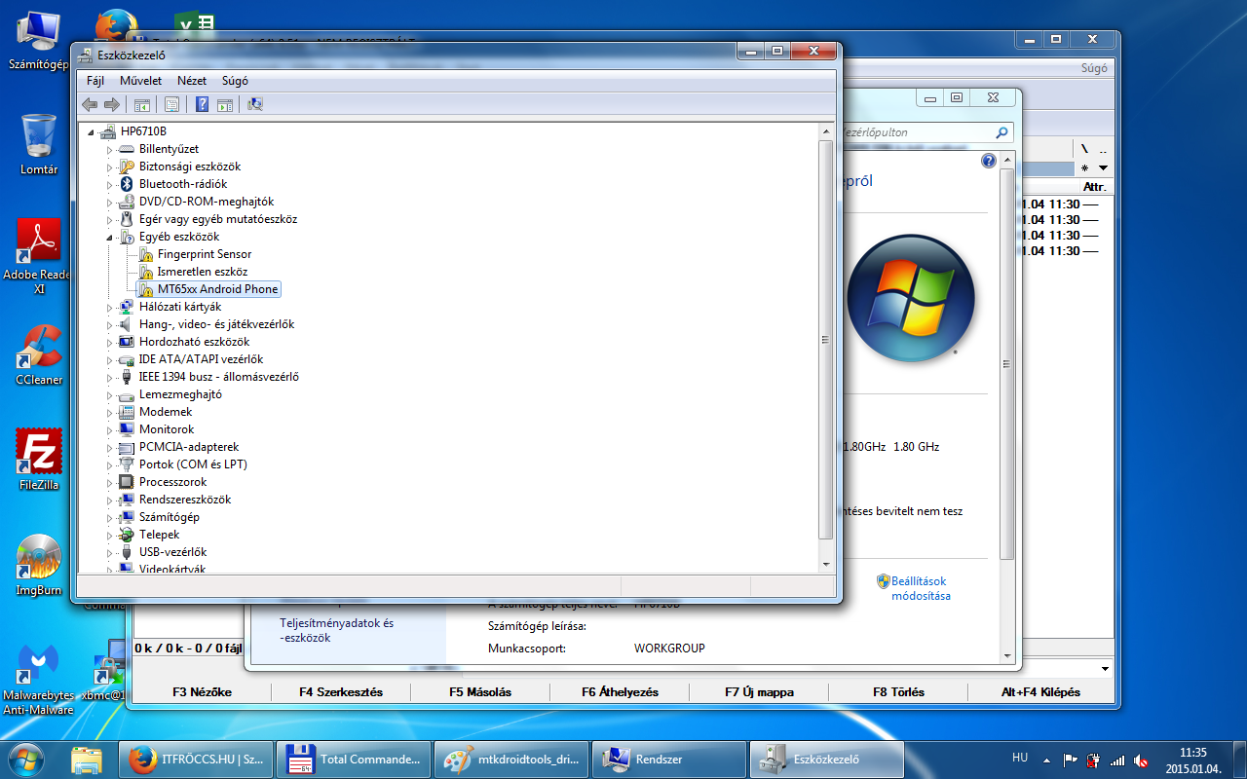Click the Beállítások módosítása link

coord(921,588)
